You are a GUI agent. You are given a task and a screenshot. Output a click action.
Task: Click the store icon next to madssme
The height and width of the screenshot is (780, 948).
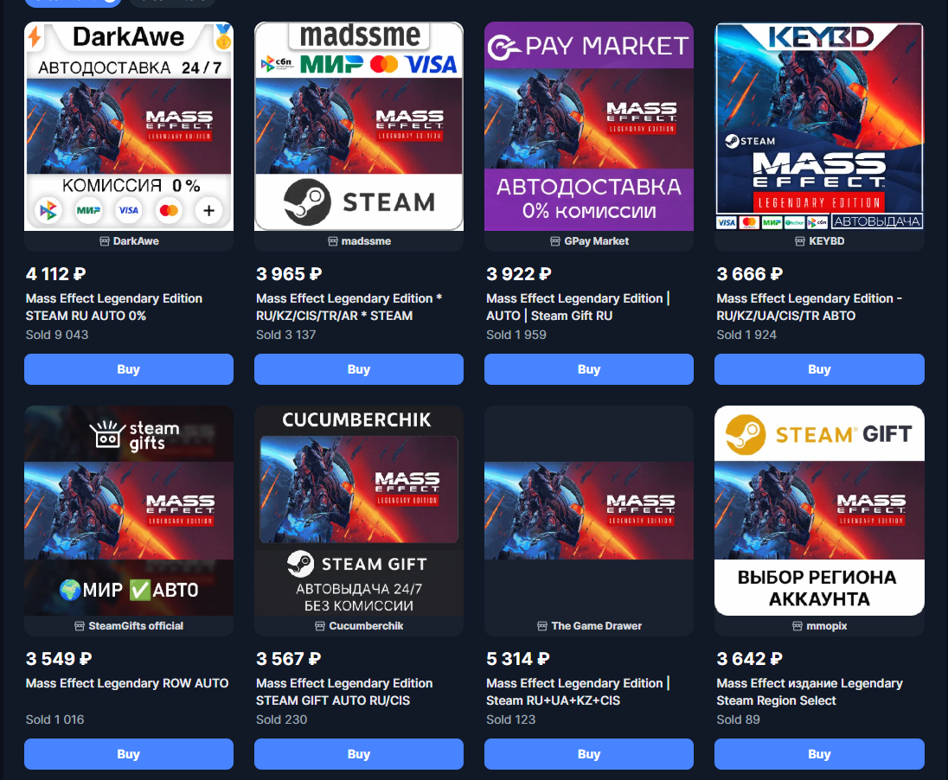(x=332, y=241)
